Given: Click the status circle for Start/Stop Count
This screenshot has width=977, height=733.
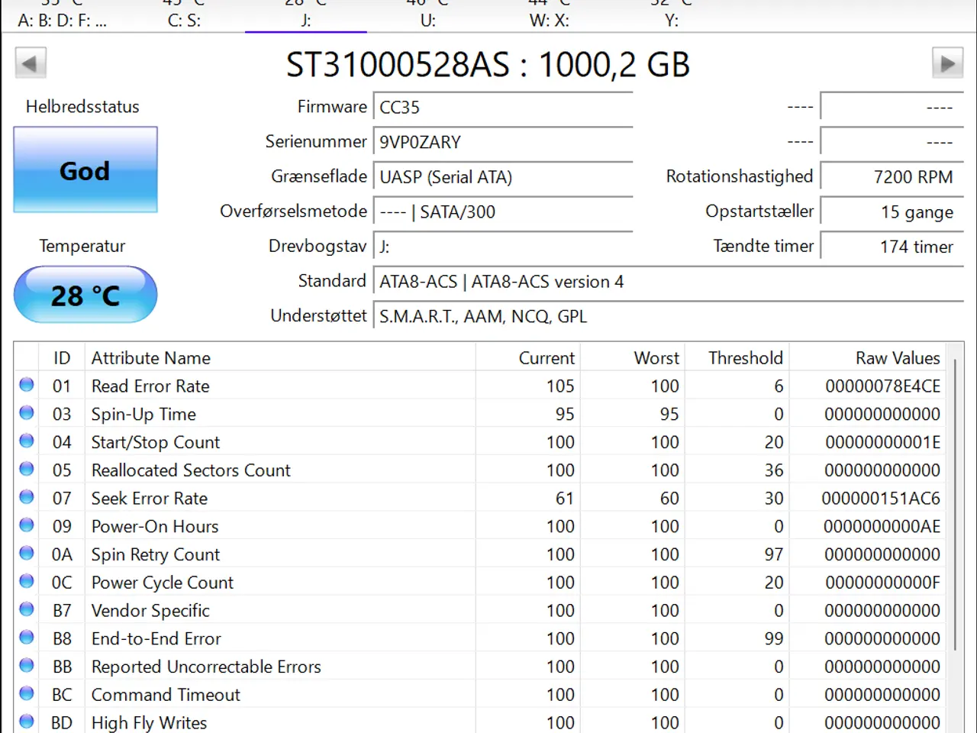Looking at the screenshot, I should click(x=27, y=441).
